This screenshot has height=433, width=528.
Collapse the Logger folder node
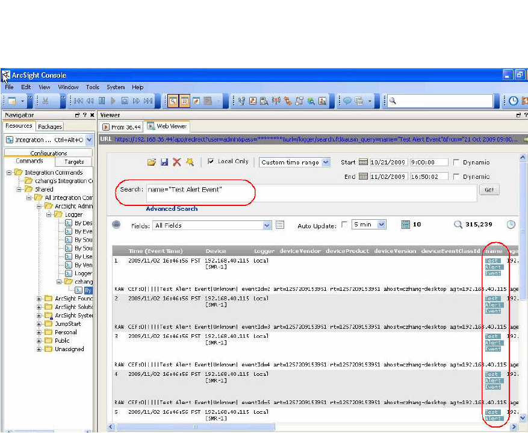point(49,214)
